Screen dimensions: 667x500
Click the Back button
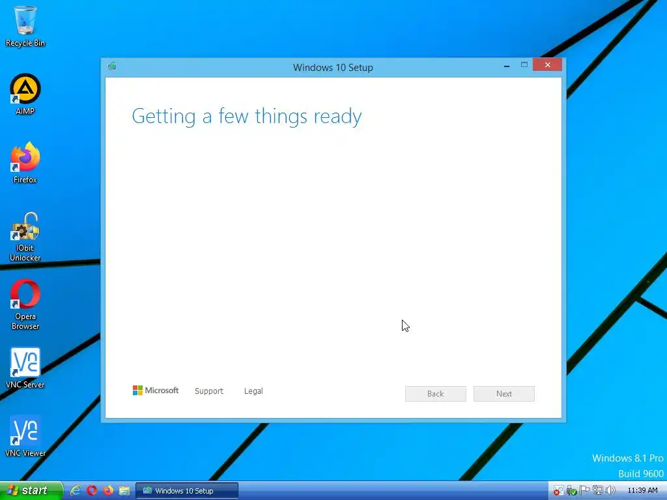436,394
